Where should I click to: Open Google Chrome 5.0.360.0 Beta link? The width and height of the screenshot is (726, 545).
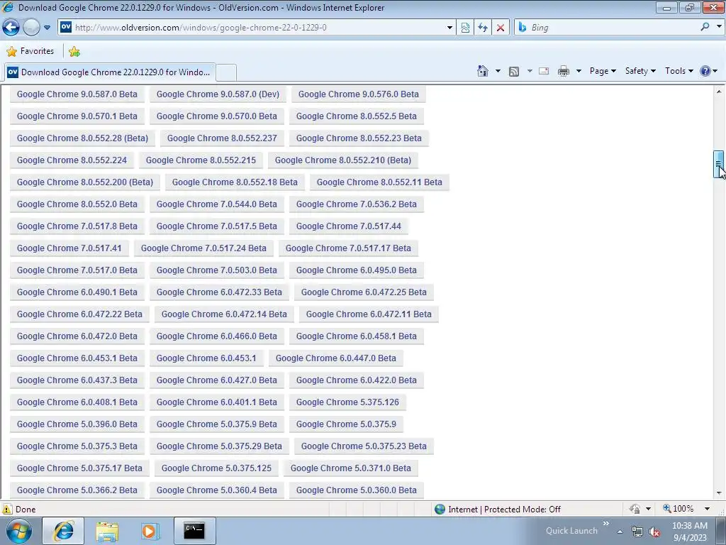point(356,490)
